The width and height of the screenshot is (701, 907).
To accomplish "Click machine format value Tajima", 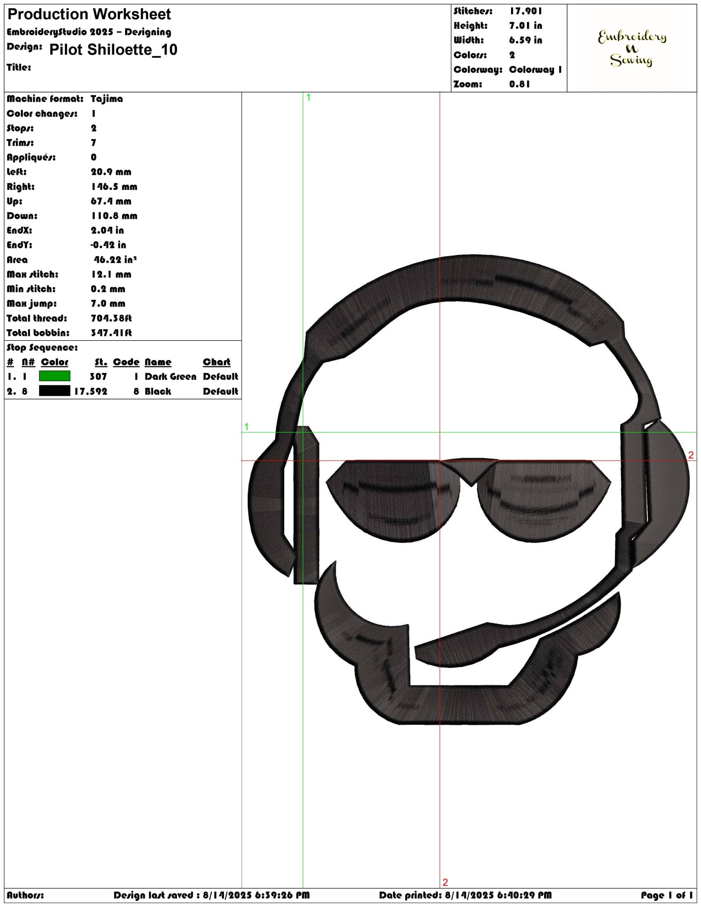I will click(x=107, y=99).
